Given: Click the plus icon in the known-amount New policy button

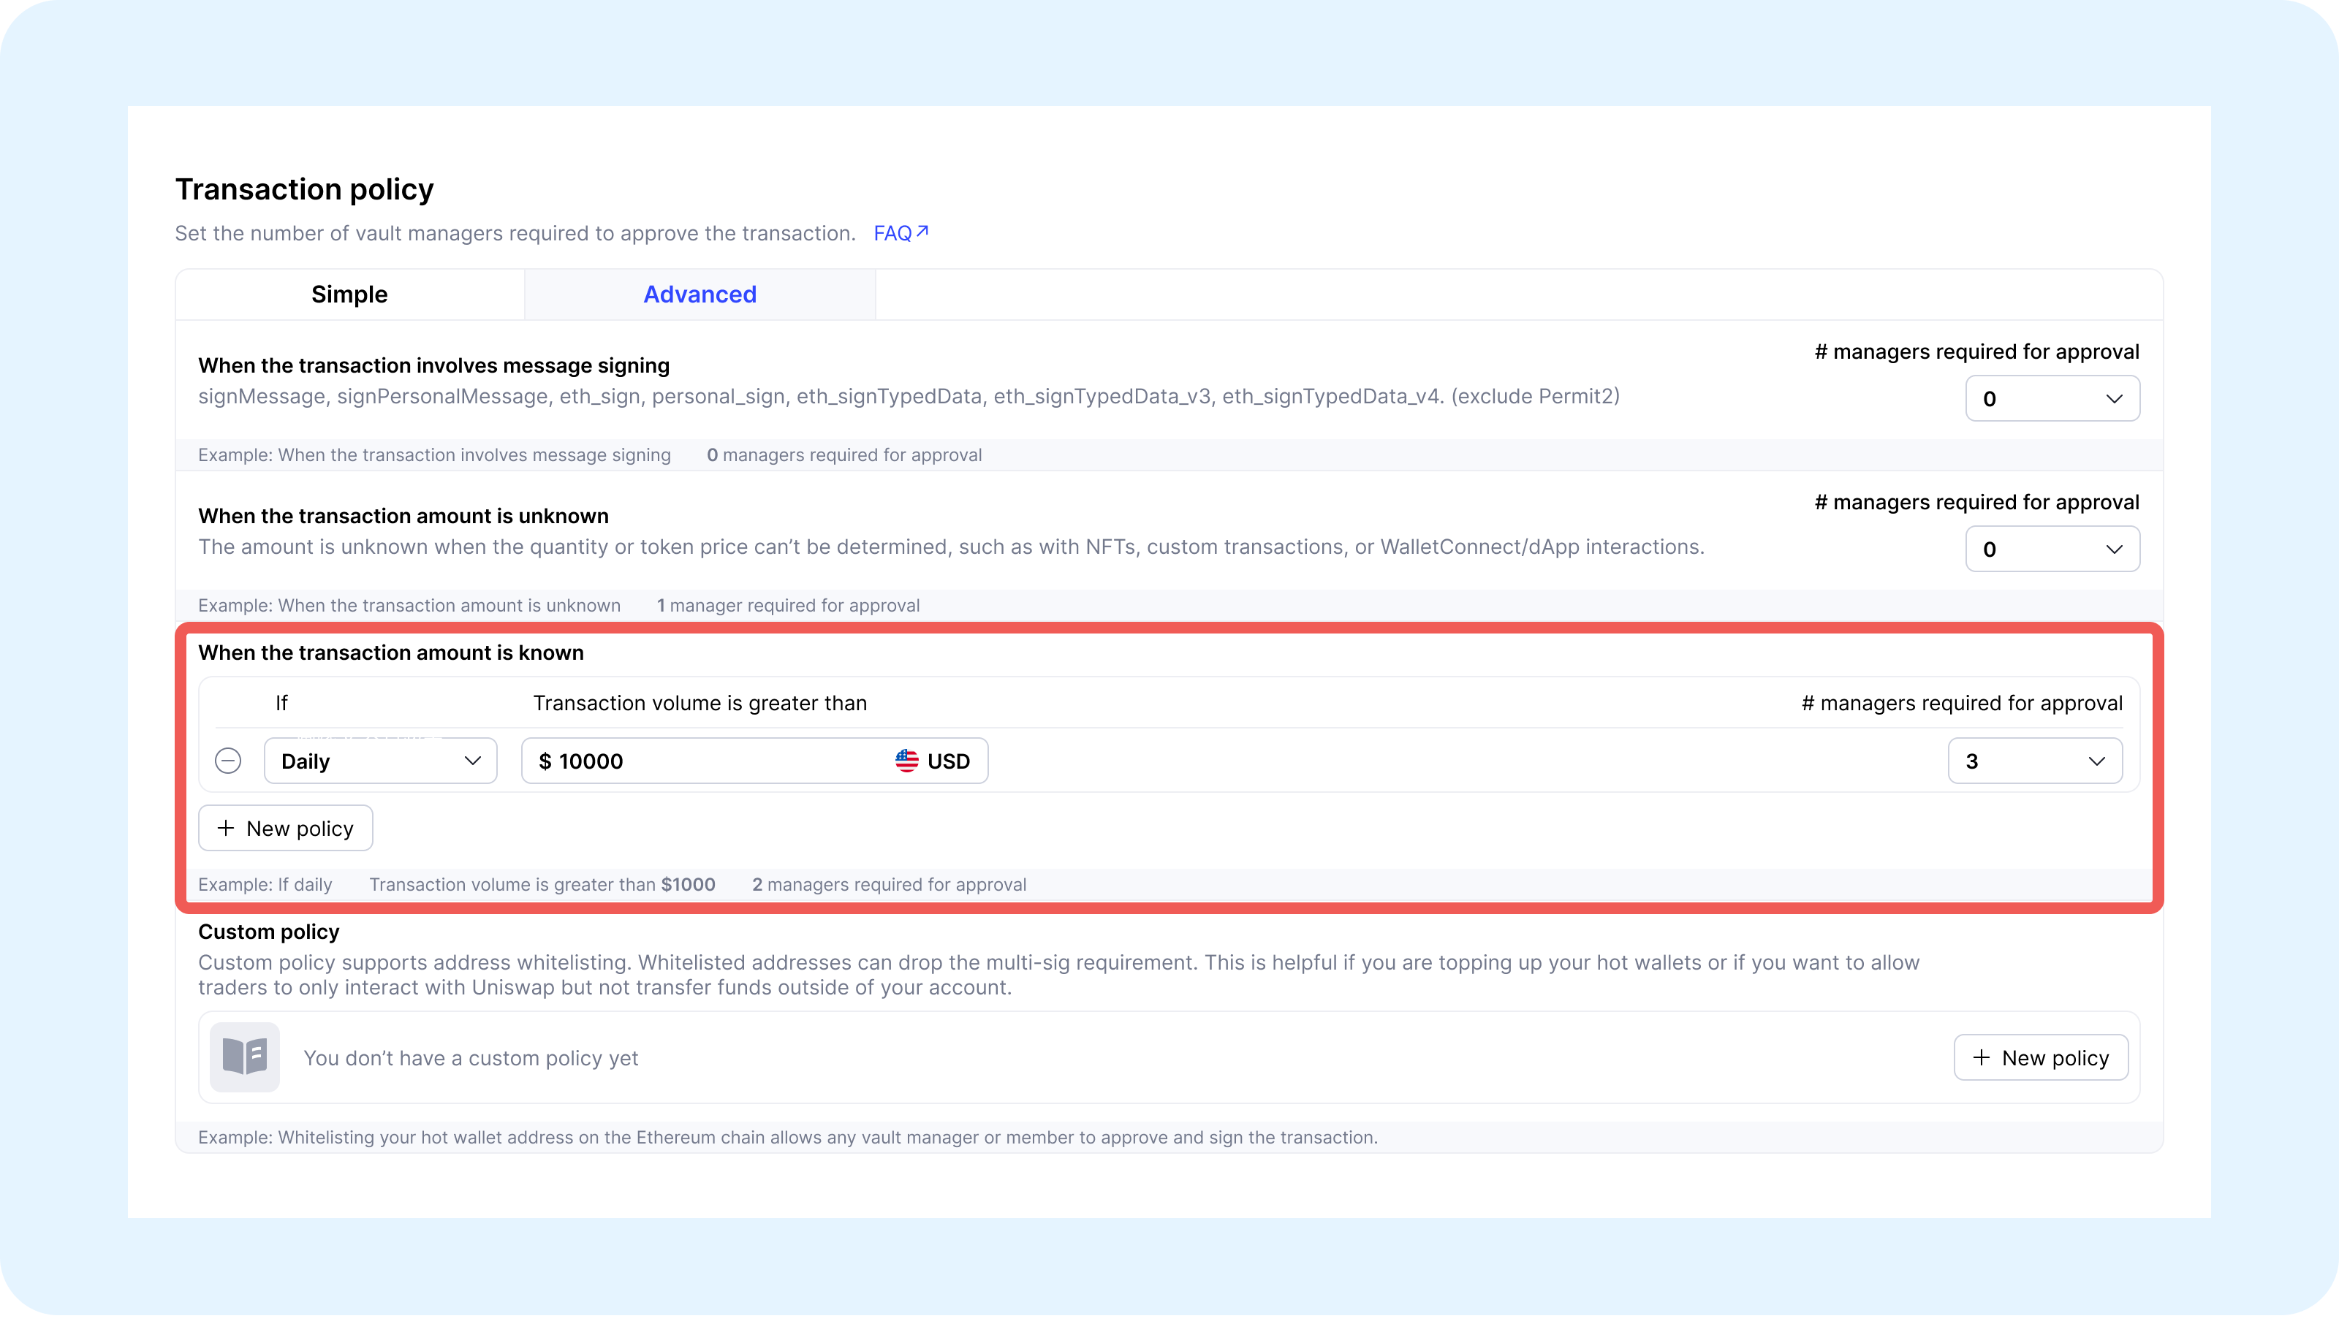Looking at the screenshot, I should point(226,827).
